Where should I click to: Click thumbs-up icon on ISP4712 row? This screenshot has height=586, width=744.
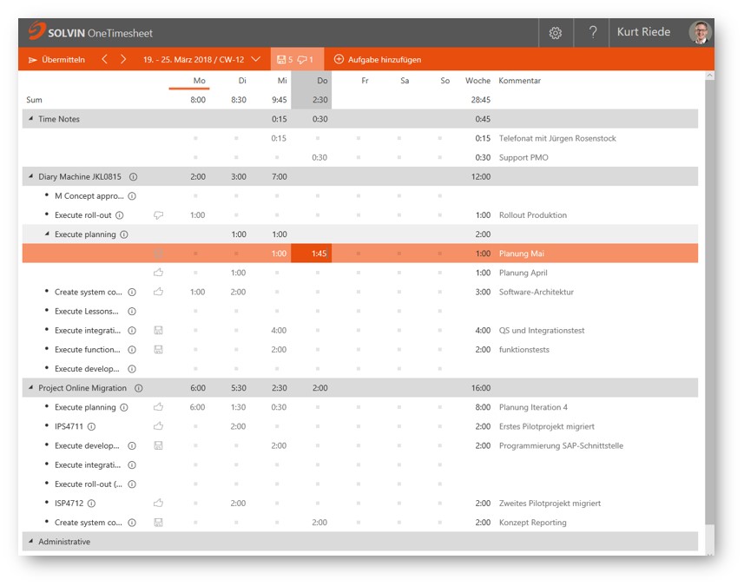159,503
